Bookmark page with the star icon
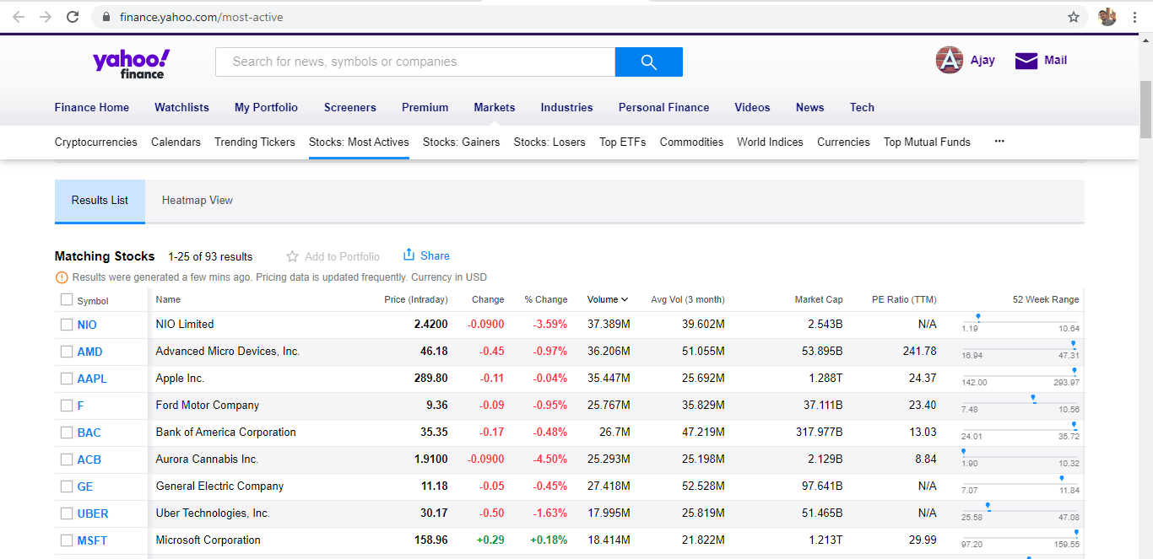 (x=1074, y=17)
